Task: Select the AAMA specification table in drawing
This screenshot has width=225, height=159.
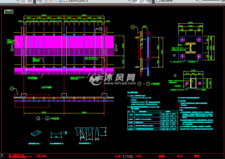Action: [151, 121]
